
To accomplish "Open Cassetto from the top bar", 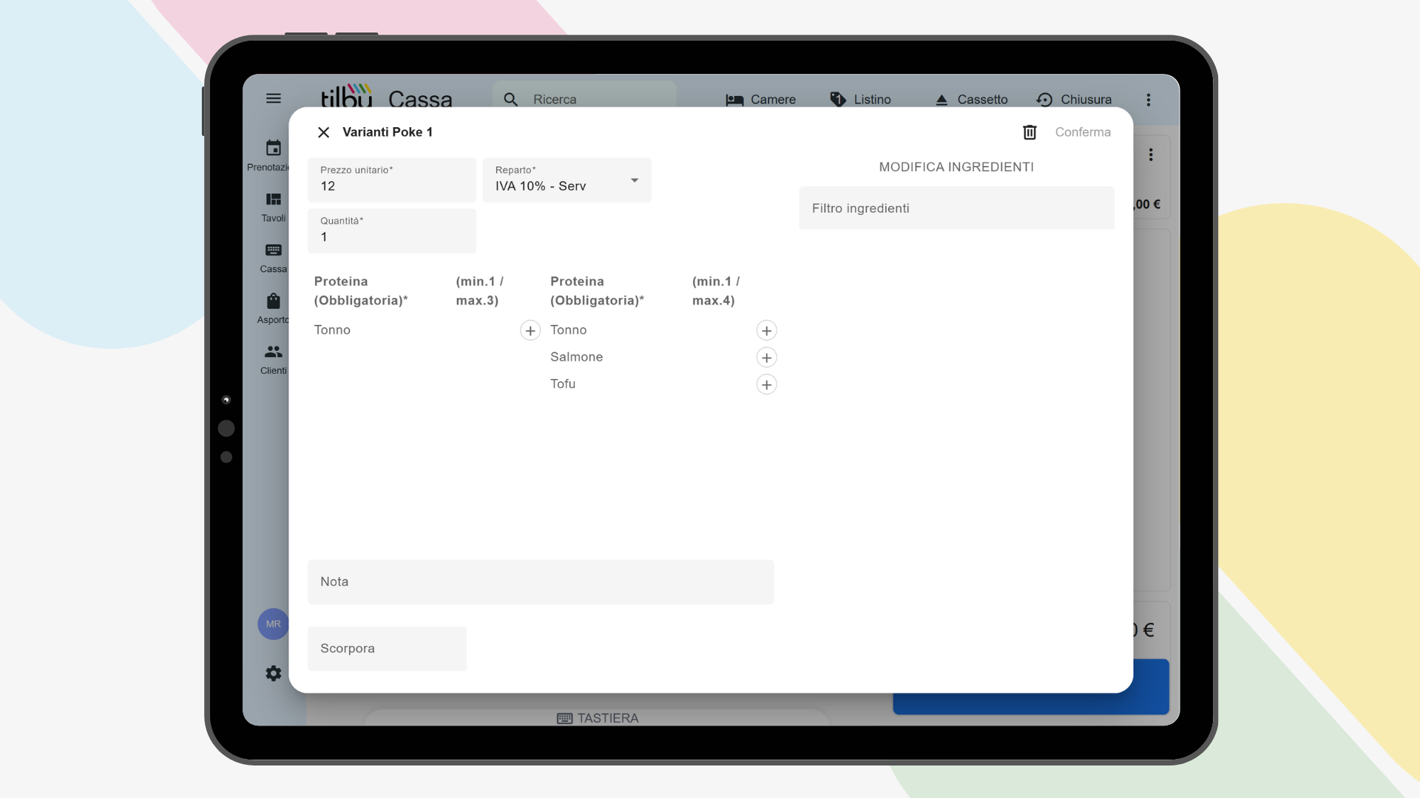I will (x=971, y=99).
